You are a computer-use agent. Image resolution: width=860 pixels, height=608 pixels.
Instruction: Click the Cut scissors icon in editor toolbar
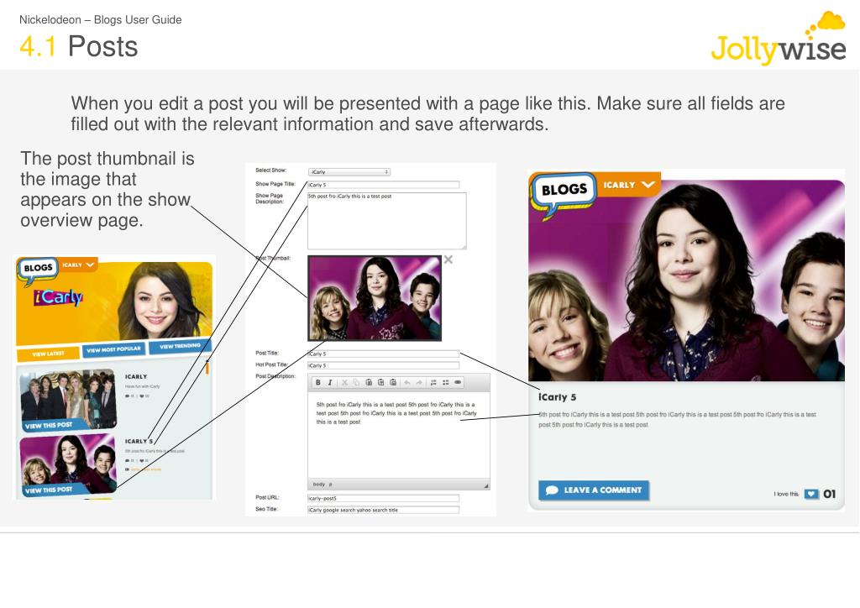click(x=345, y=383)
